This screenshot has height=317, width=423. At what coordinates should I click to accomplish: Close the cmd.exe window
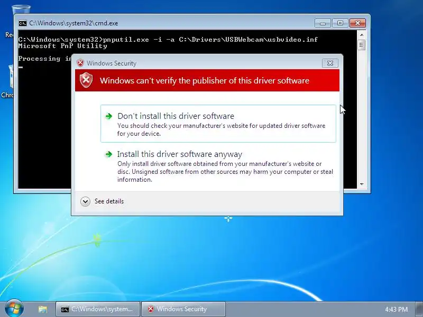[x=357, y=23]
